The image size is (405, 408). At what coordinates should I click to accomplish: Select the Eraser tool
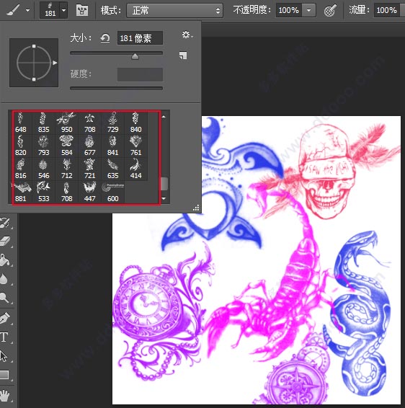coord(5,241)
